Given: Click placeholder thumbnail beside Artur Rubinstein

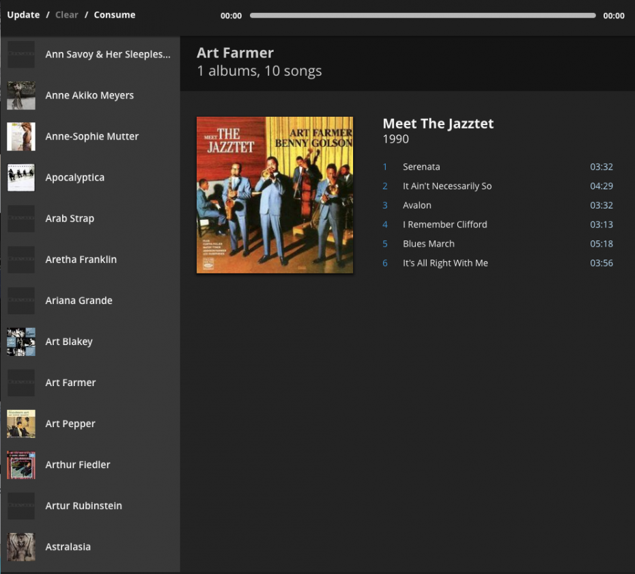Looking at the screenshot, I should click(x=21, y=506).
